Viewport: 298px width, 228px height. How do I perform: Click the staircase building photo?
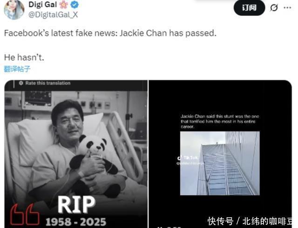[x=220, y=163]
